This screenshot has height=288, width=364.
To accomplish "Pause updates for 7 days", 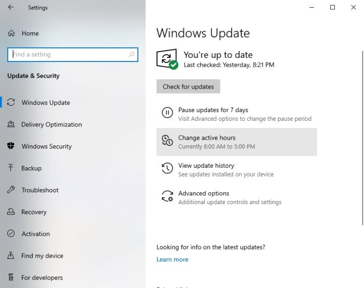I will 237,114.
